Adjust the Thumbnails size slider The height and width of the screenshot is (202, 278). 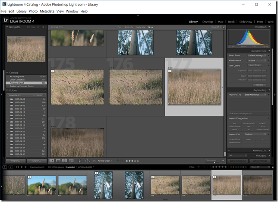click(x=215, y=163)
